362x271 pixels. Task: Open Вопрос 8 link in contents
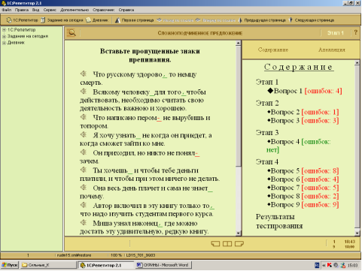(285, 196)
